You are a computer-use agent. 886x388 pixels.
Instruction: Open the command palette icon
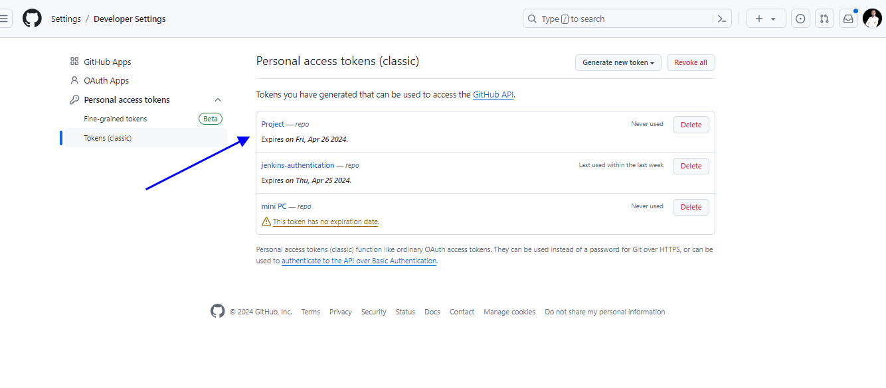coord(722,19)
